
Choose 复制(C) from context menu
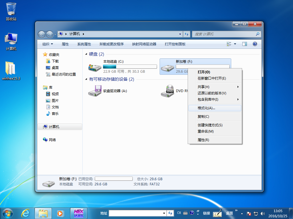tap(215, 117)
